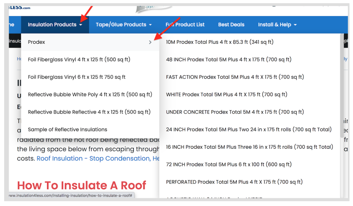This screenshot has width=353, height=206.
Task: Expand the Insulation Products dropdown caret
Action: tap(81, 25)
